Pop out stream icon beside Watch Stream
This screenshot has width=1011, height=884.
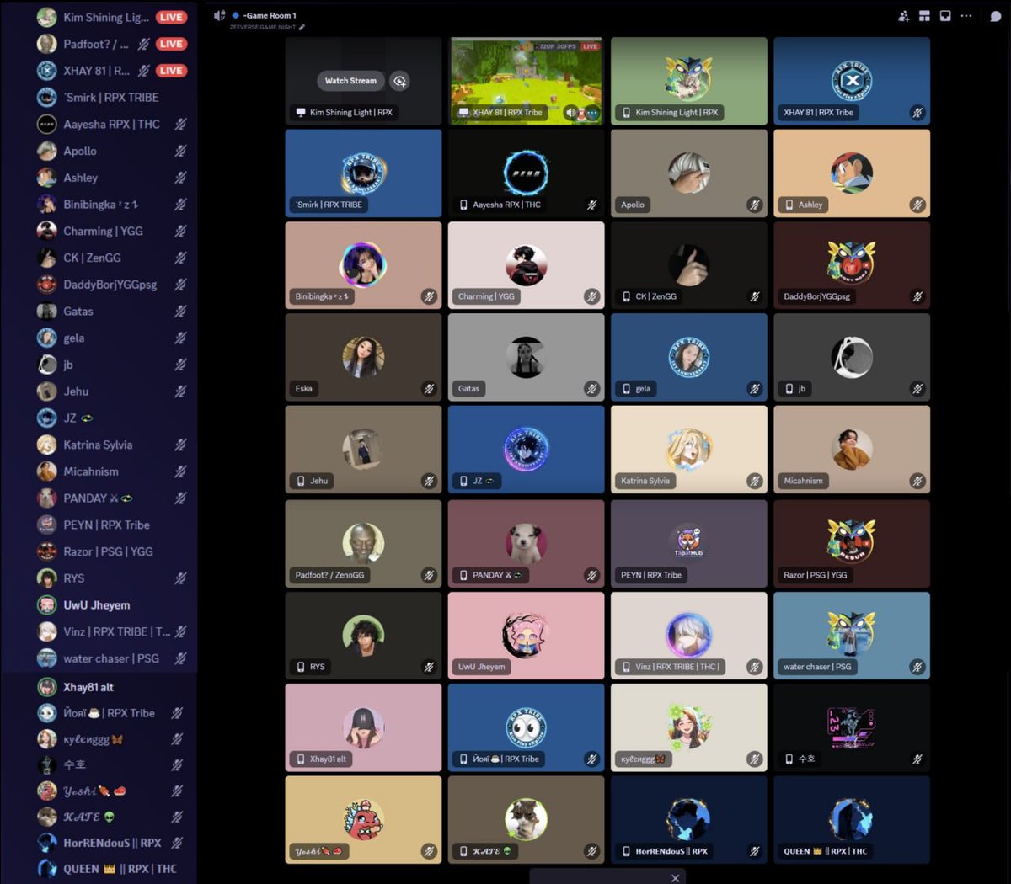coord(400,81)
